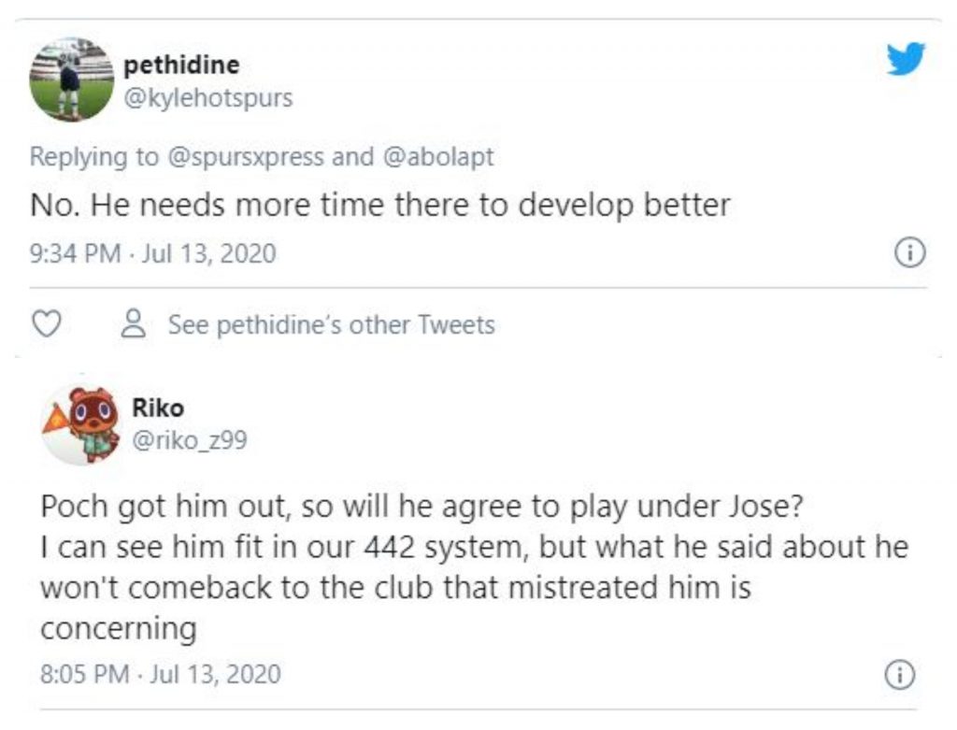Click the word 'concerning' in Riko's tweet

pyautogui.click(x=119, y=629)
